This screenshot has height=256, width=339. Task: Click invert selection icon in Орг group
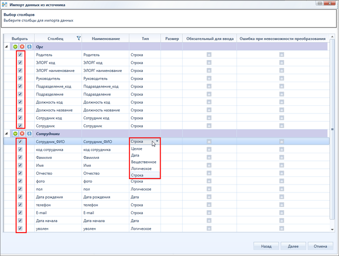[x=29, y=47]
